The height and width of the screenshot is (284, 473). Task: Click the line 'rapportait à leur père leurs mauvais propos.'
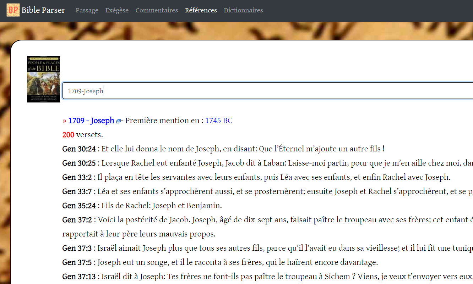click(x=139, y=234)
